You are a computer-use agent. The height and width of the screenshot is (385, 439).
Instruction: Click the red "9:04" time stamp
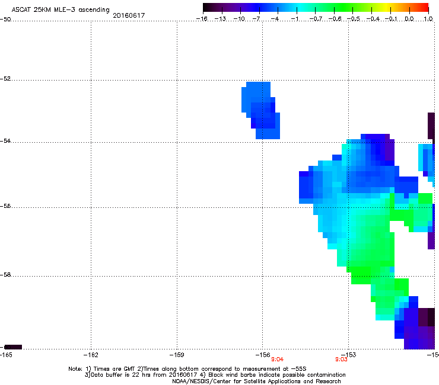tap(277, 360)
